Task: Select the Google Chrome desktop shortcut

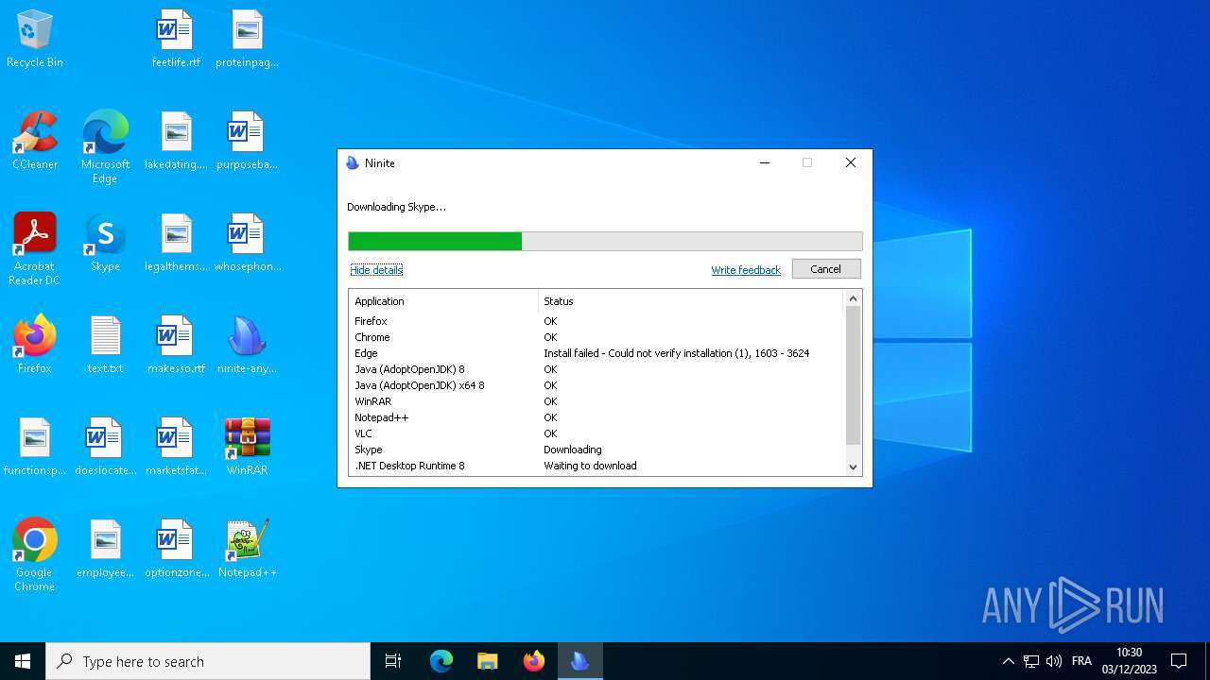Action: (x=35, y=555)
